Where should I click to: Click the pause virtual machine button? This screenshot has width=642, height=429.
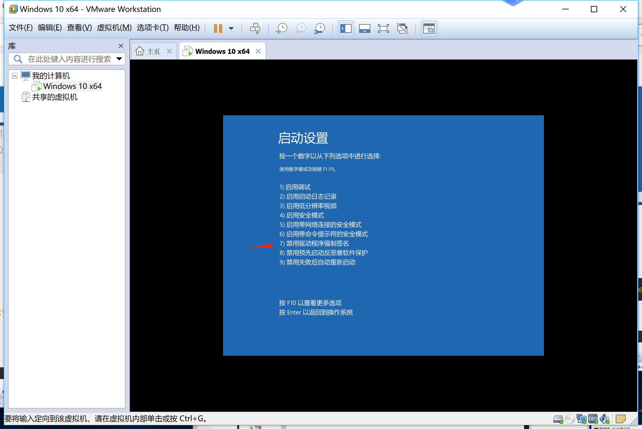(218, 28)
